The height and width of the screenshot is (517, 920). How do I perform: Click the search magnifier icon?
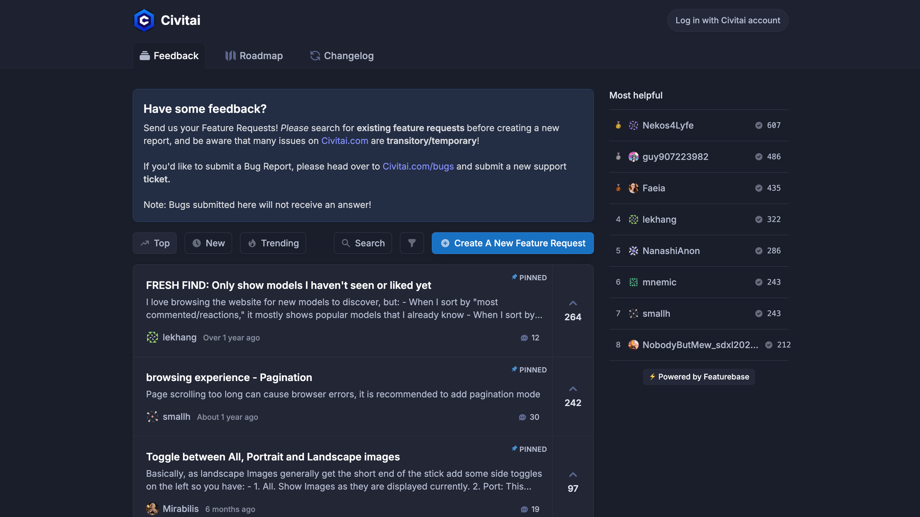(x=345, y=243)
